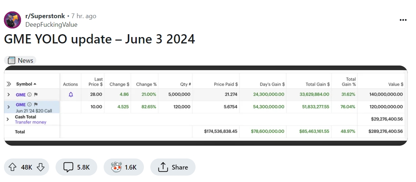Open the DeepFuckingValue user profile link

tap(51, 25)
